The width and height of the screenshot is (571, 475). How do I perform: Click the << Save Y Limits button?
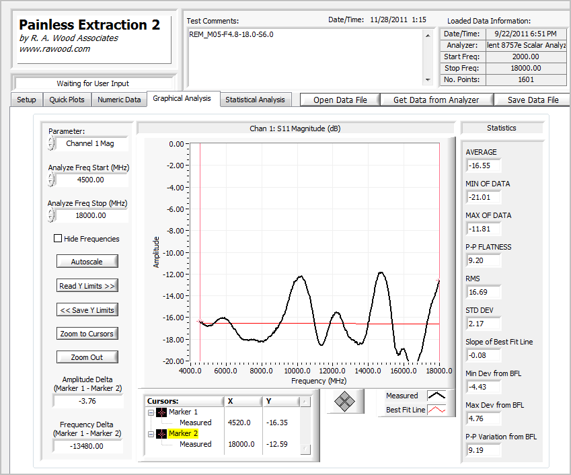(x=87, y=309)
